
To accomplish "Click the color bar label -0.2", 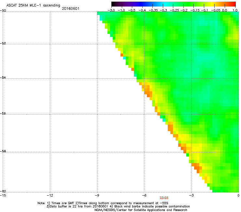I will [x=184, y=10].
